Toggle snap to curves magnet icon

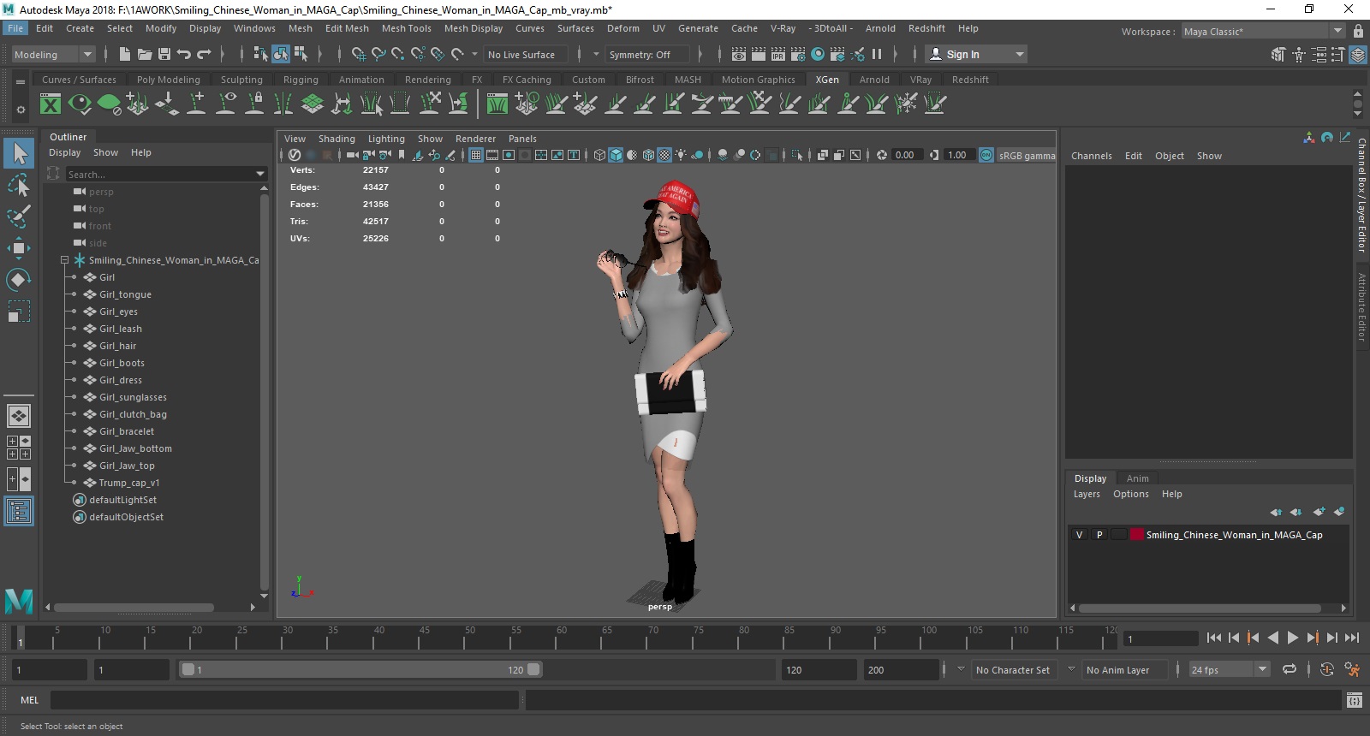pyautogui.click(x=378, y=54)
